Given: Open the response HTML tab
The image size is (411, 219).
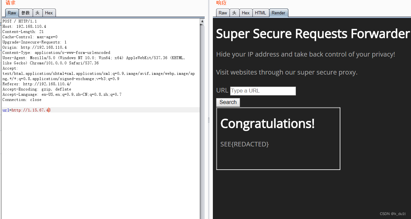Looking at the screenshot, I should [x=261, y=13].
